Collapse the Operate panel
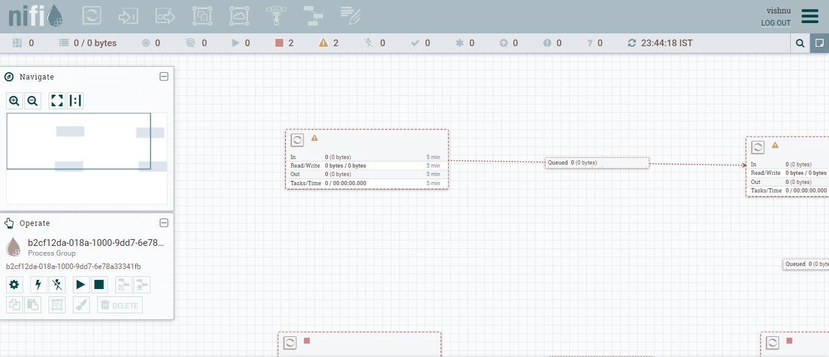Image resolution: width=829 pixels, height=357 pixels. coord(164,223)
